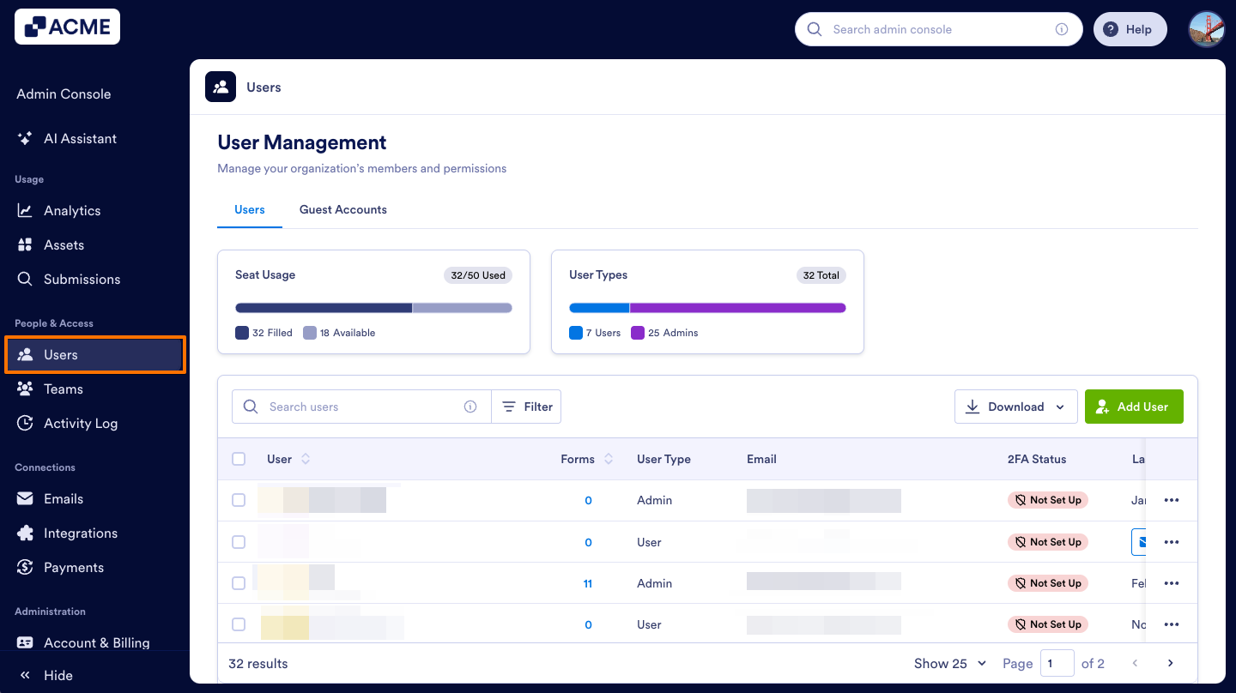Open the AI Assistant panel

(x=82, y=138)
